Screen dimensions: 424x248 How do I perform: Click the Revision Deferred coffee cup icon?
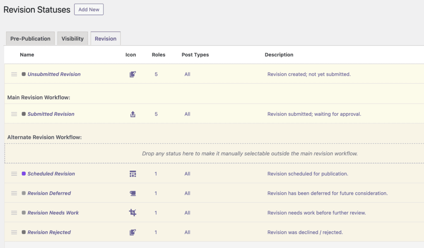[132, 193]
